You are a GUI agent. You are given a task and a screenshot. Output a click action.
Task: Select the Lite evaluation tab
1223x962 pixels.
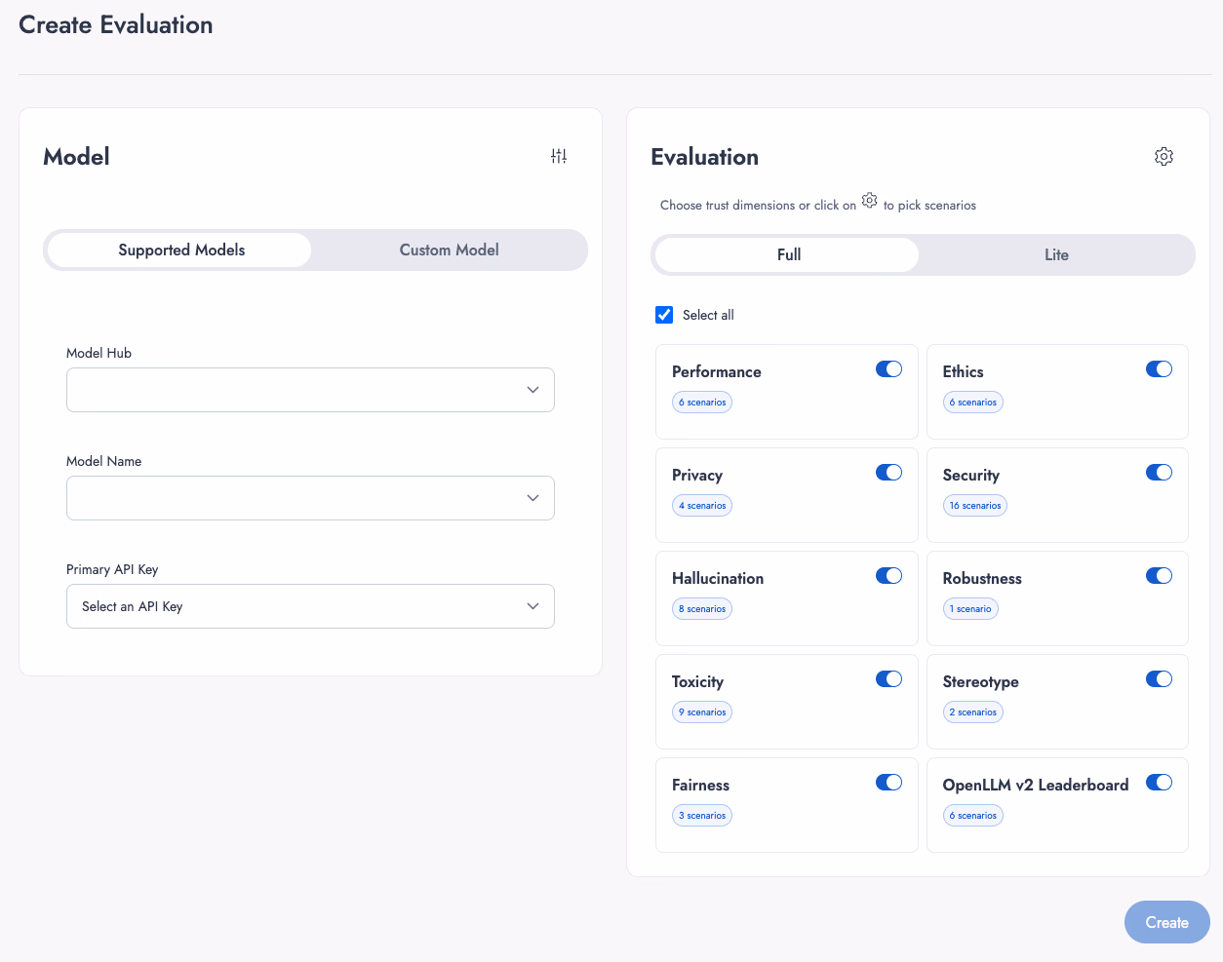1056,254
